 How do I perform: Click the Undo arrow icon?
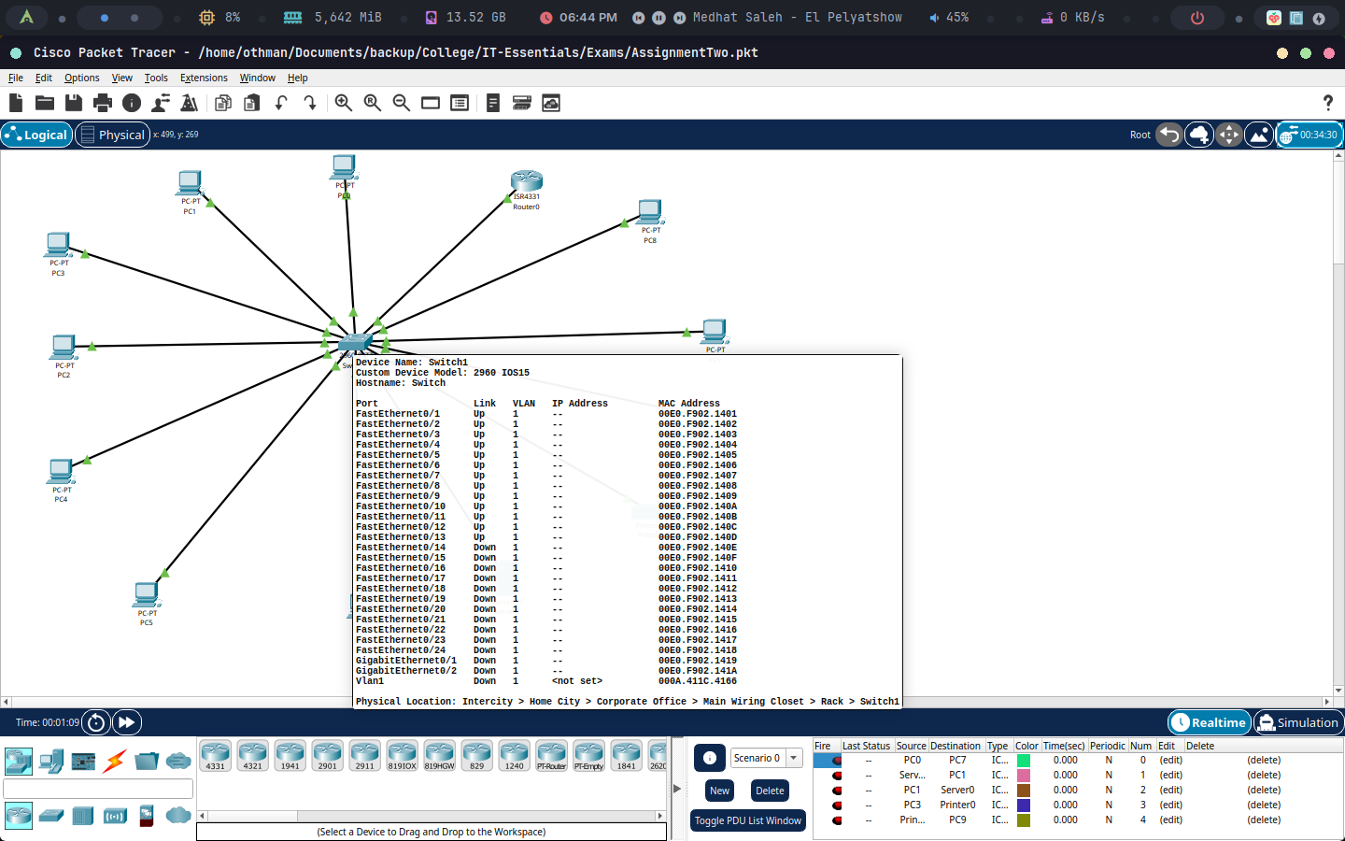pyautogui.click(x=281, y=103)
